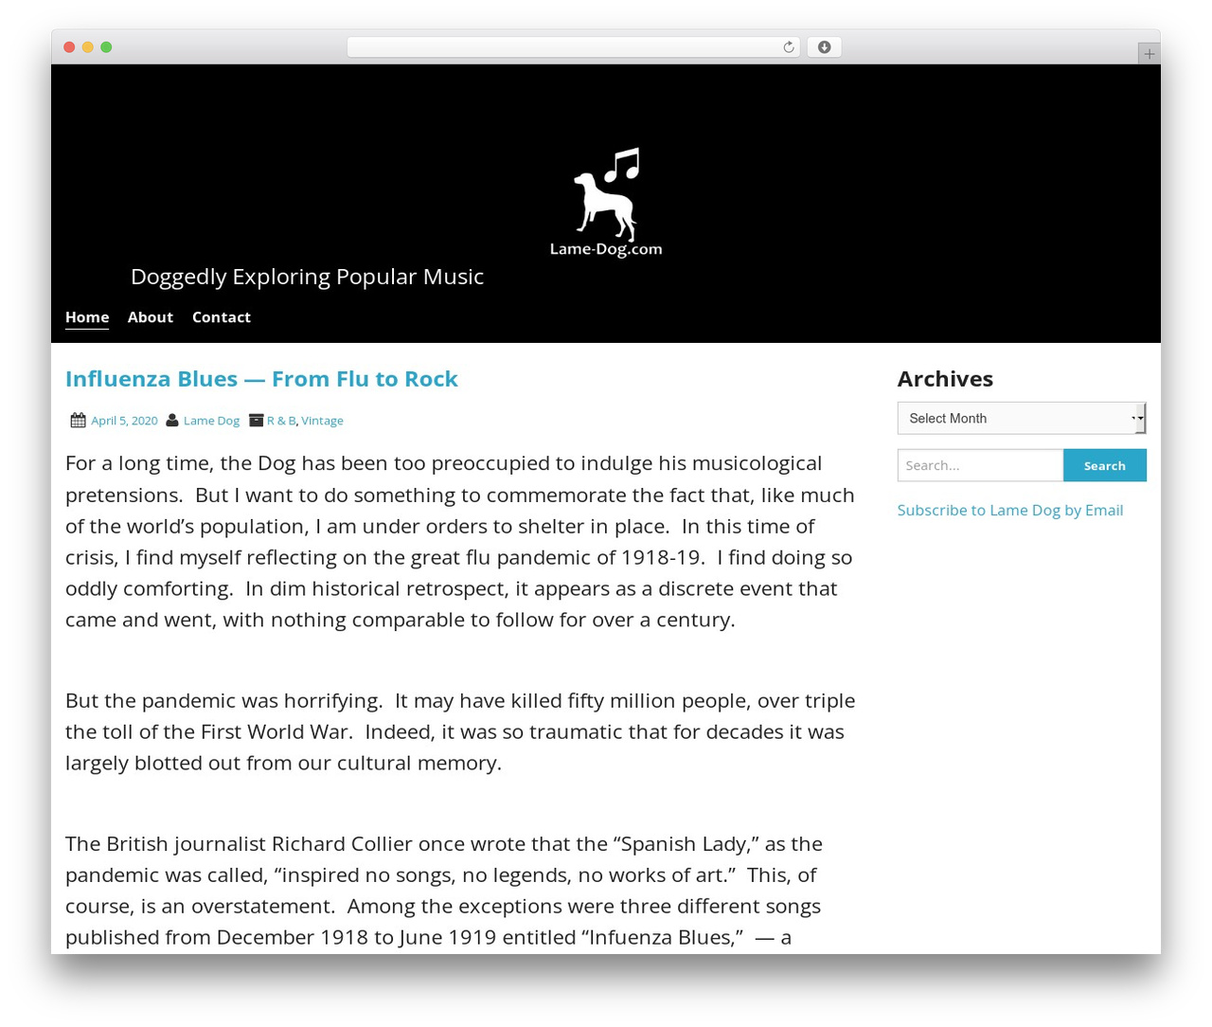The width and height of the screenshot is (1212, 1027).
Task: Click the green maximize window button
Action: coord(106,47)
